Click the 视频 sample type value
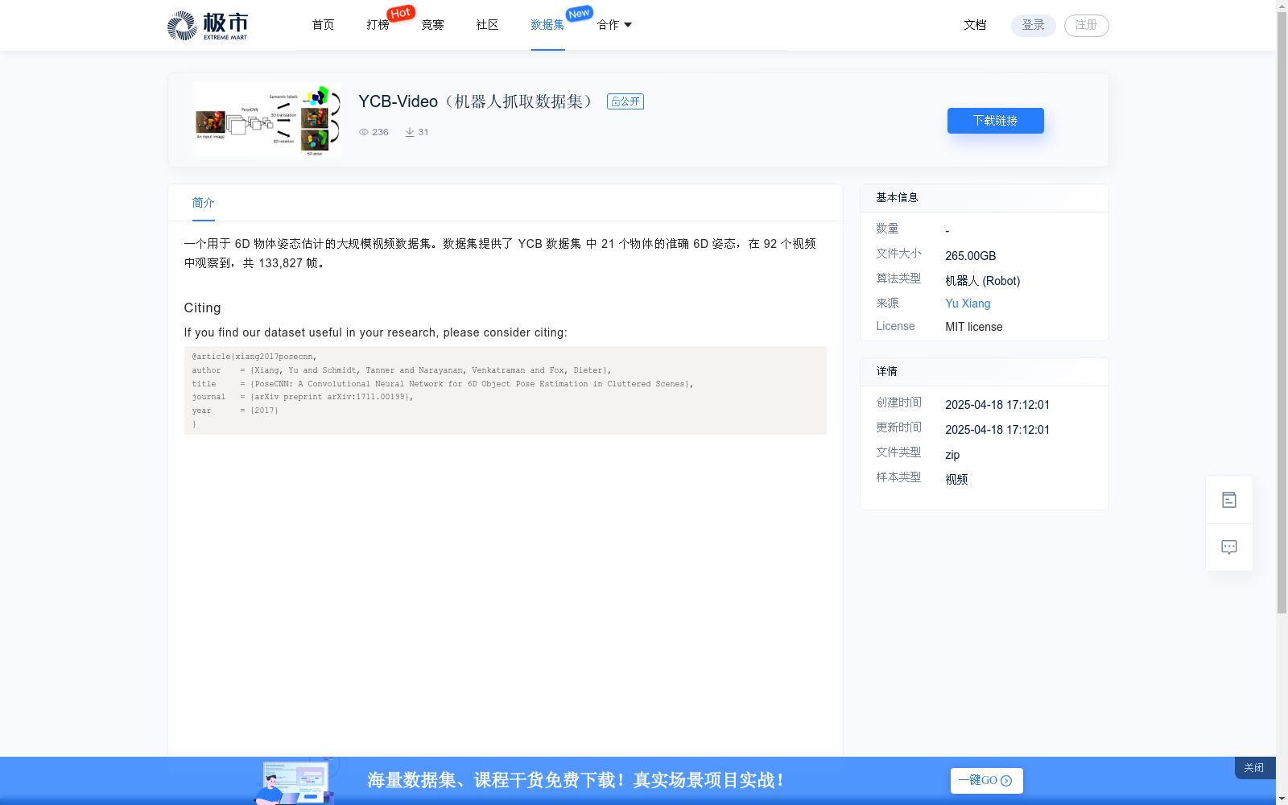Screen dimensions: 1288x805 coord(956,479)
